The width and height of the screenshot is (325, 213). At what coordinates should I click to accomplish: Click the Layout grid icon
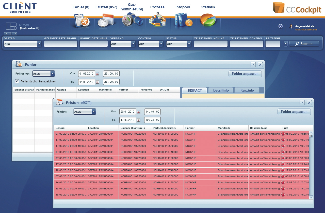(x=11, y=26)
